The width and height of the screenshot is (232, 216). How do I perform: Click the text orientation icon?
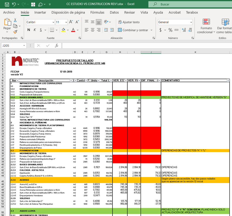coord(106,22)
